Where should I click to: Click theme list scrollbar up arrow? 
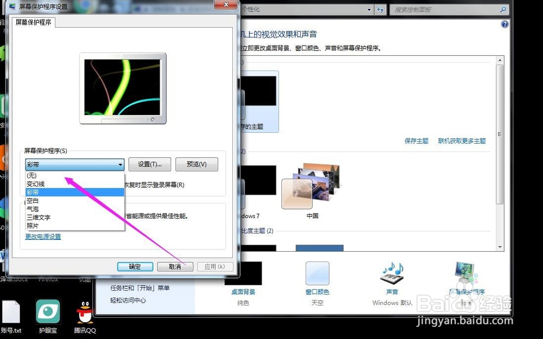[500, 60]
